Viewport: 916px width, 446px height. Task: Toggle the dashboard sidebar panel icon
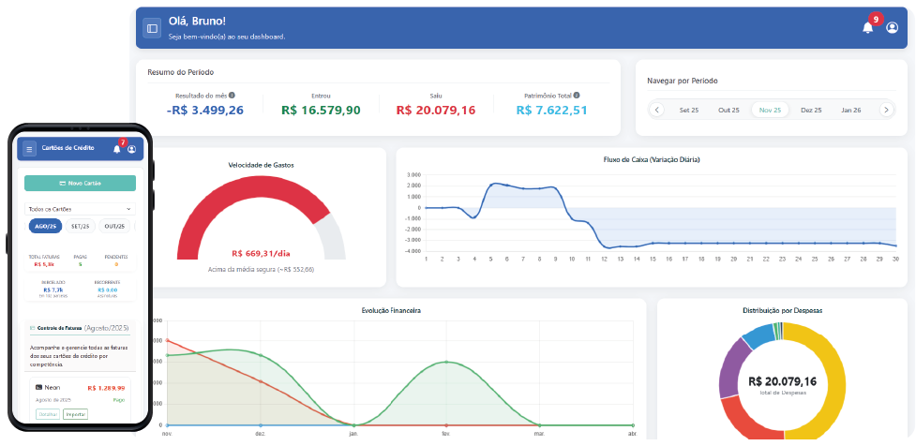point(152,29)
